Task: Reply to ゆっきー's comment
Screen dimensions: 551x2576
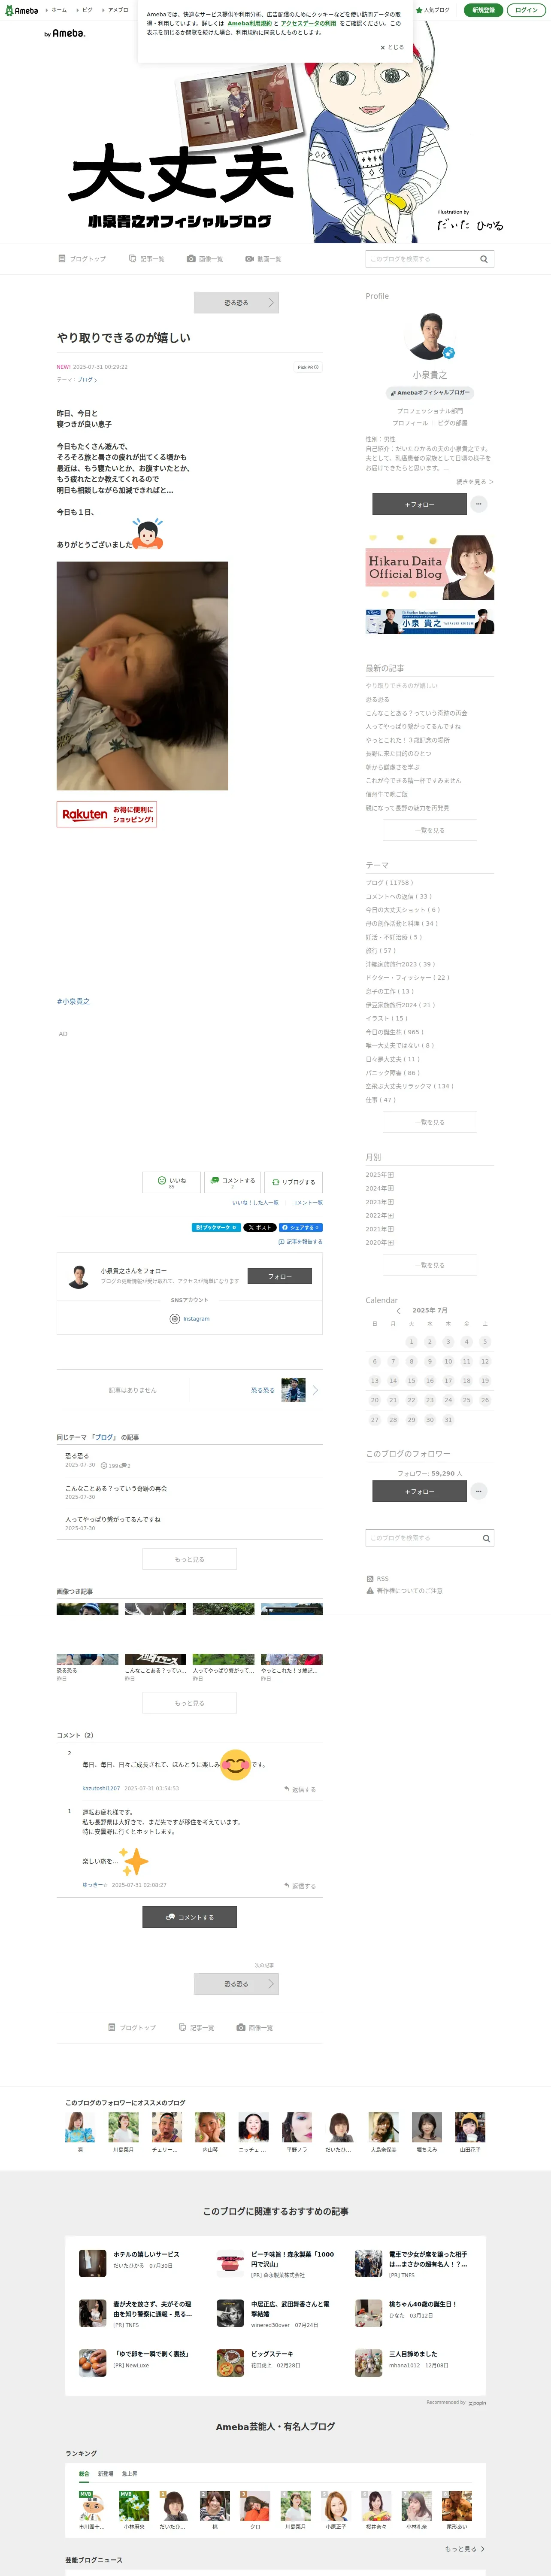Action: 300,1886
